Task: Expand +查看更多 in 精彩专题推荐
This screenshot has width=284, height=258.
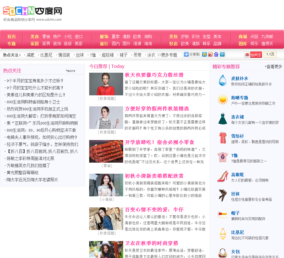Action: (x=273, y=66)
